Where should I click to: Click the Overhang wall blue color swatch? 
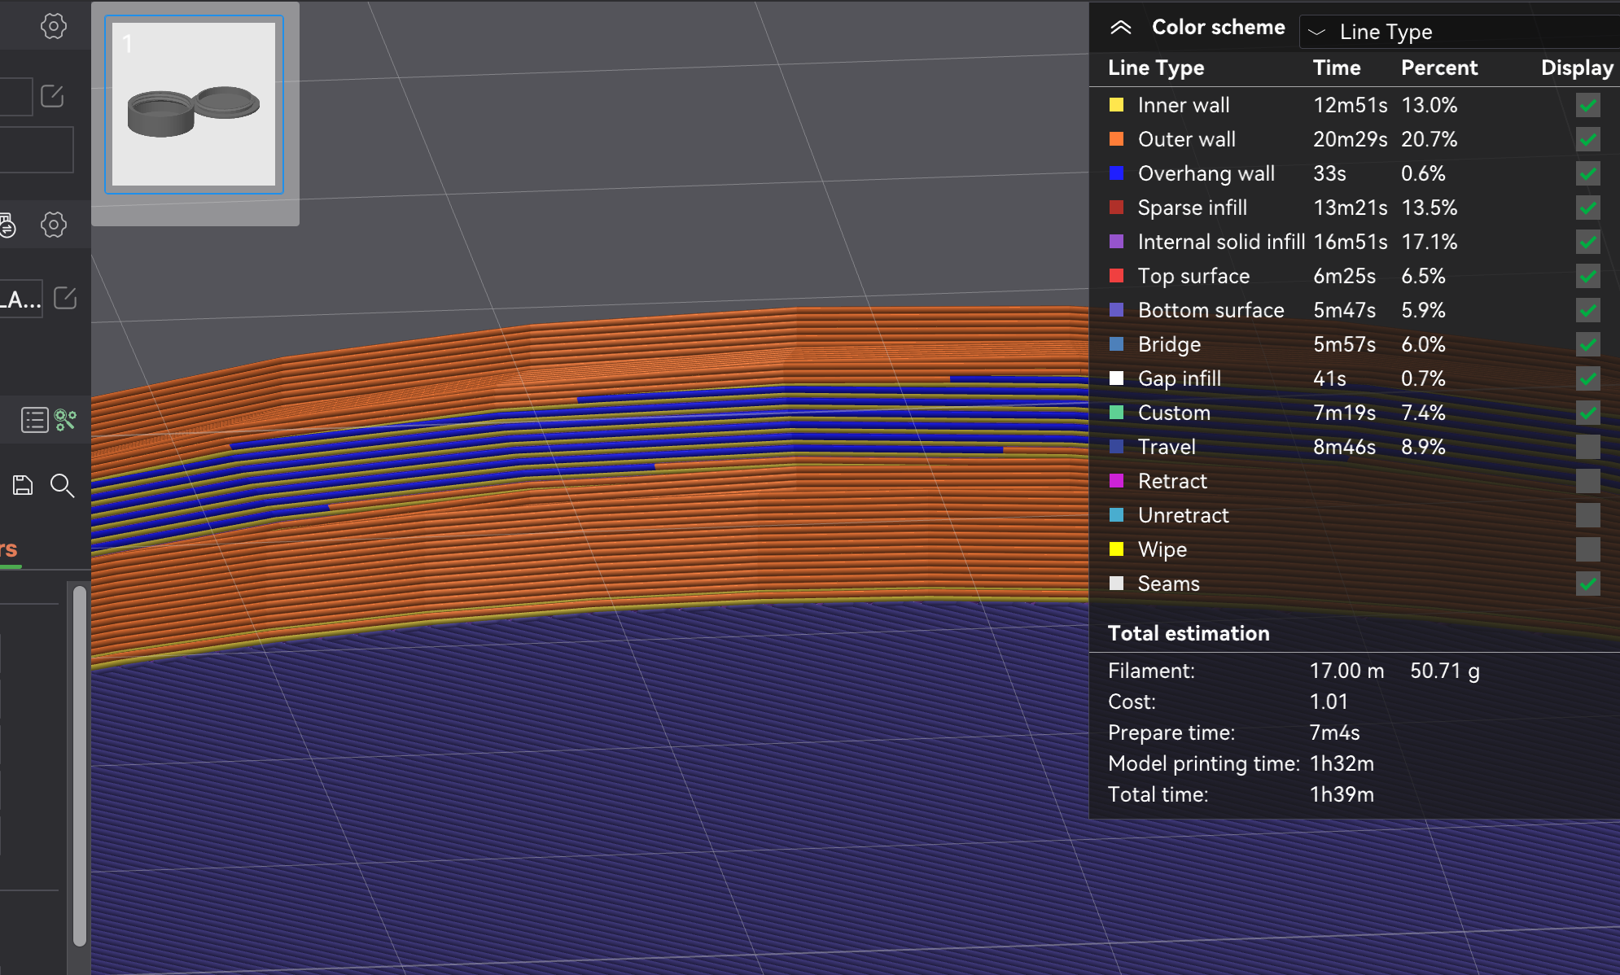coord(1116,173)
